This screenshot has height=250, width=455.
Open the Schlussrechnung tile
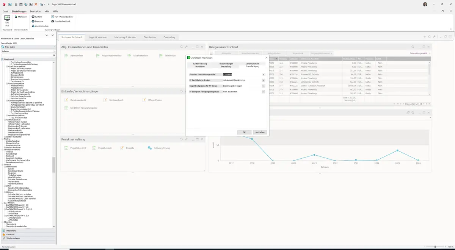159,148
